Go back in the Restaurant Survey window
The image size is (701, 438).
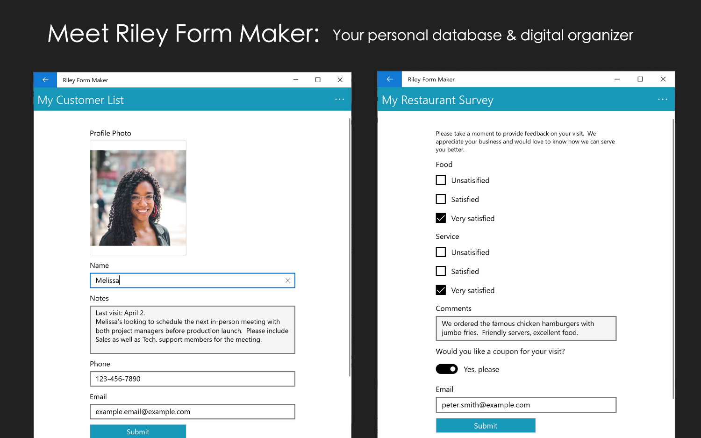coord(389,79)
